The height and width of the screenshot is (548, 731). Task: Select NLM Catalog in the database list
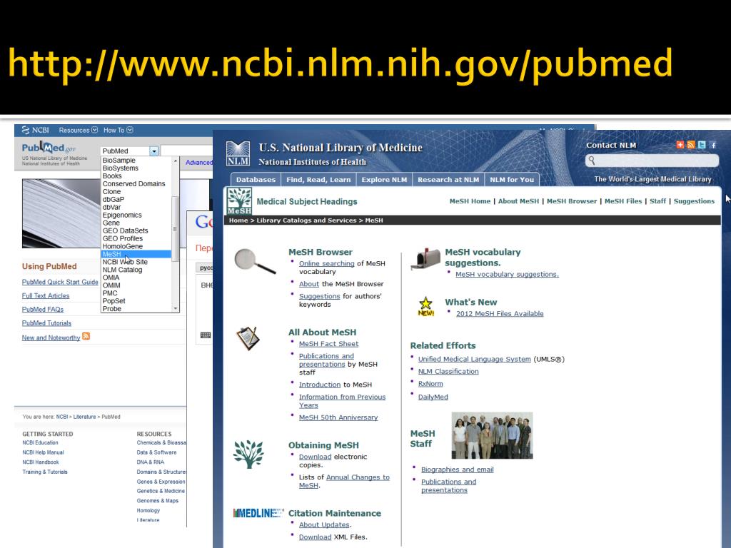click(x=136, y=270)
